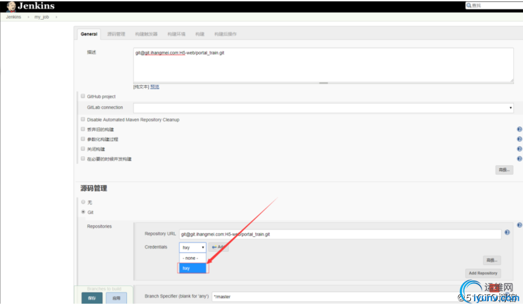Screen dimensions: 523x308
Task: Check the concurrent builds option
Action: pos(83,158)
